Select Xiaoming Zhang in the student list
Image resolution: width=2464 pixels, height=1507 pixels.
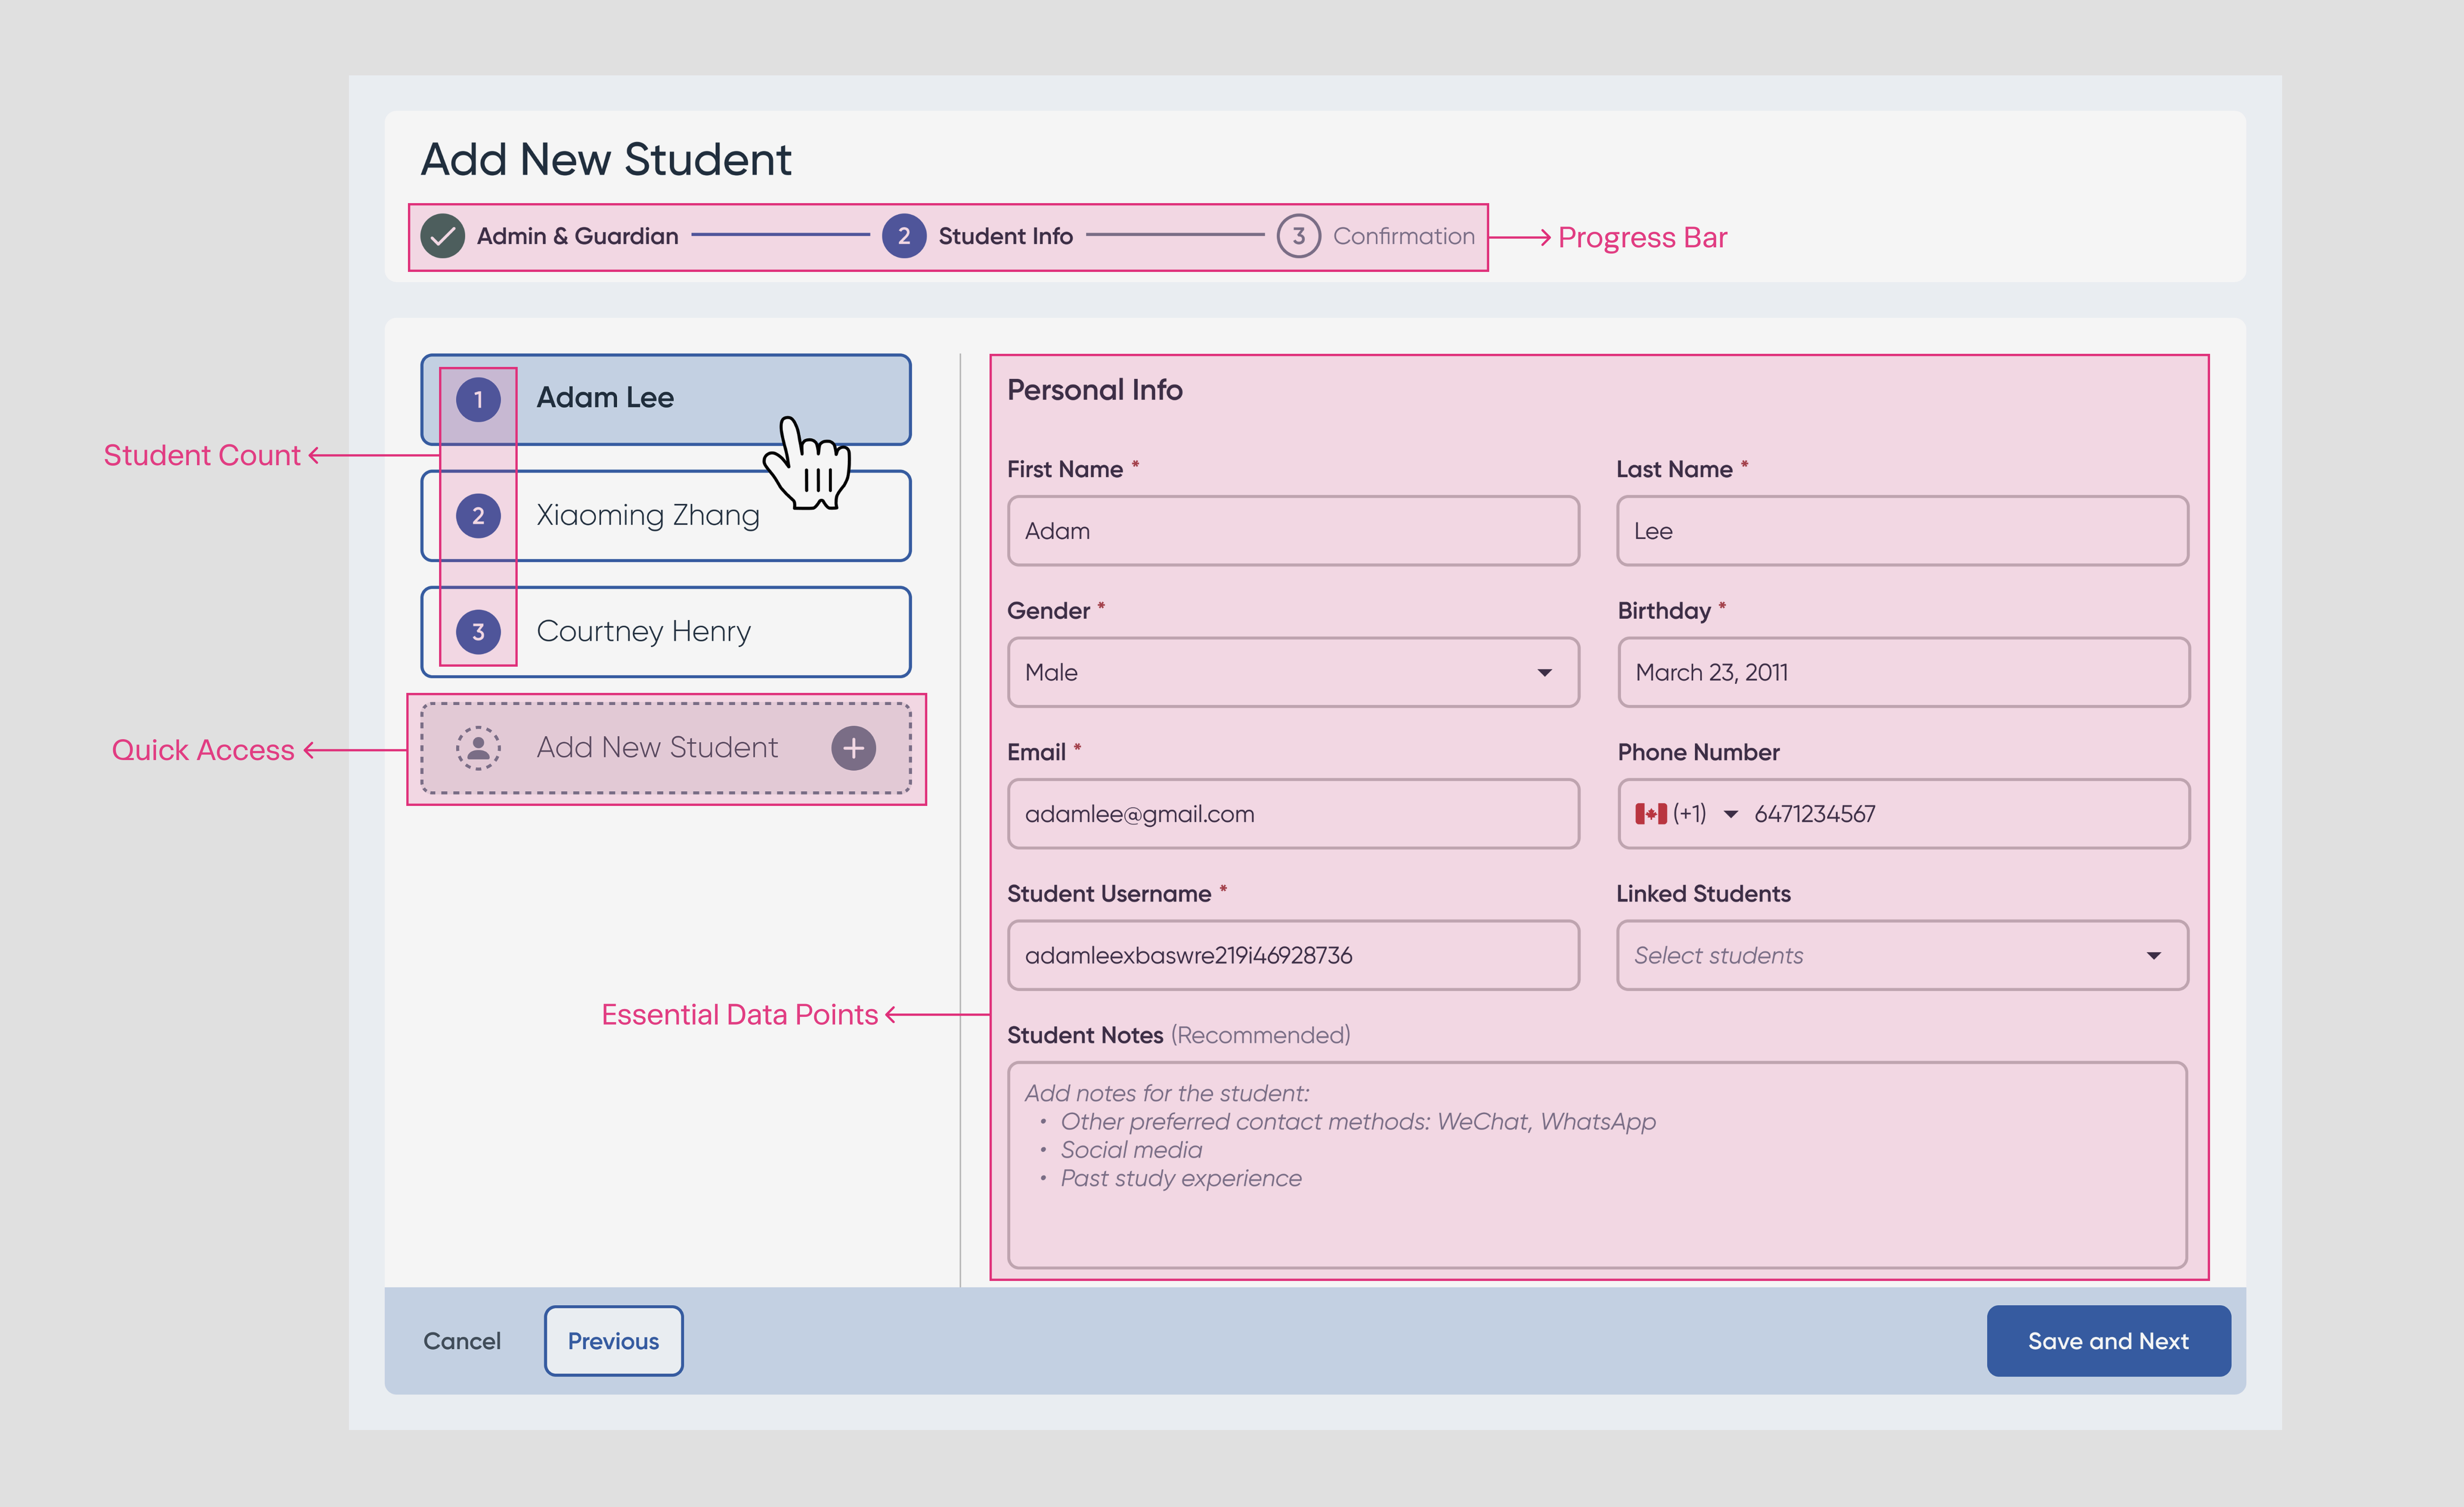[x=666, y=516]
